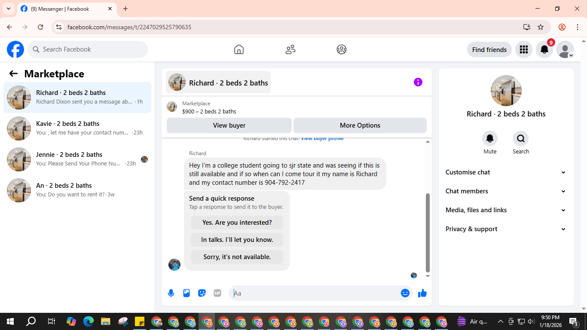This screenshot has height=330, width=587.
Task: Click the install app icon in address bar
Action: (527, 27)
